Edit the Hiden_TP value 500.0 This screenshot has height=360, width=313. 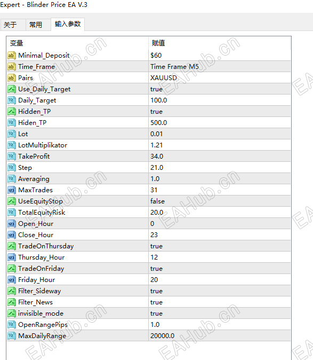click(220, 123)
